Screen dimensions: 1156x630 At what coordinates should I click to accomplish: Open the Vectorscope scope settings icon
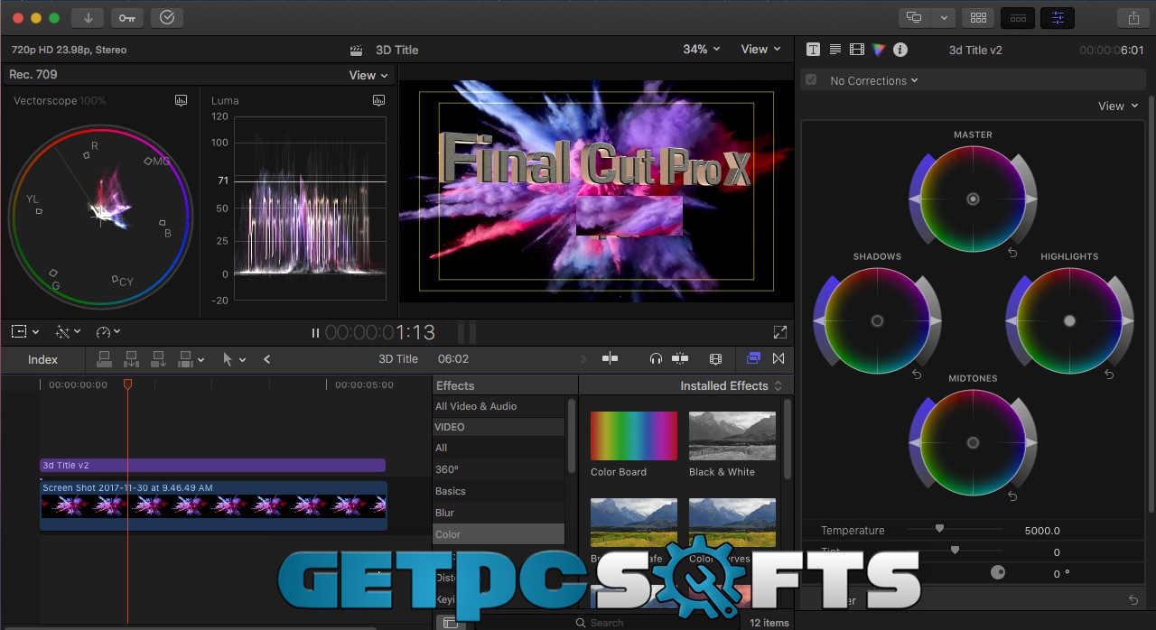[x=182, y=100]
